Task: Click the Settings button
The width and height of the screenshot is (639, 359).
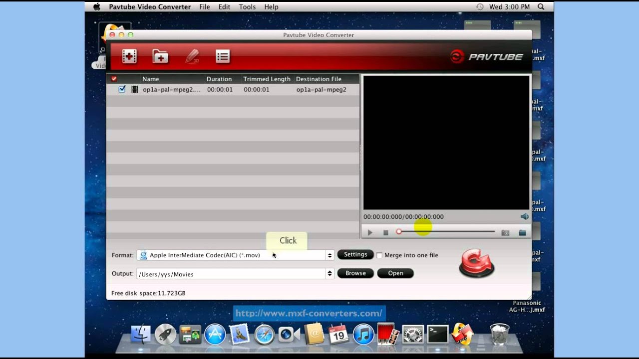Action: 355,255
